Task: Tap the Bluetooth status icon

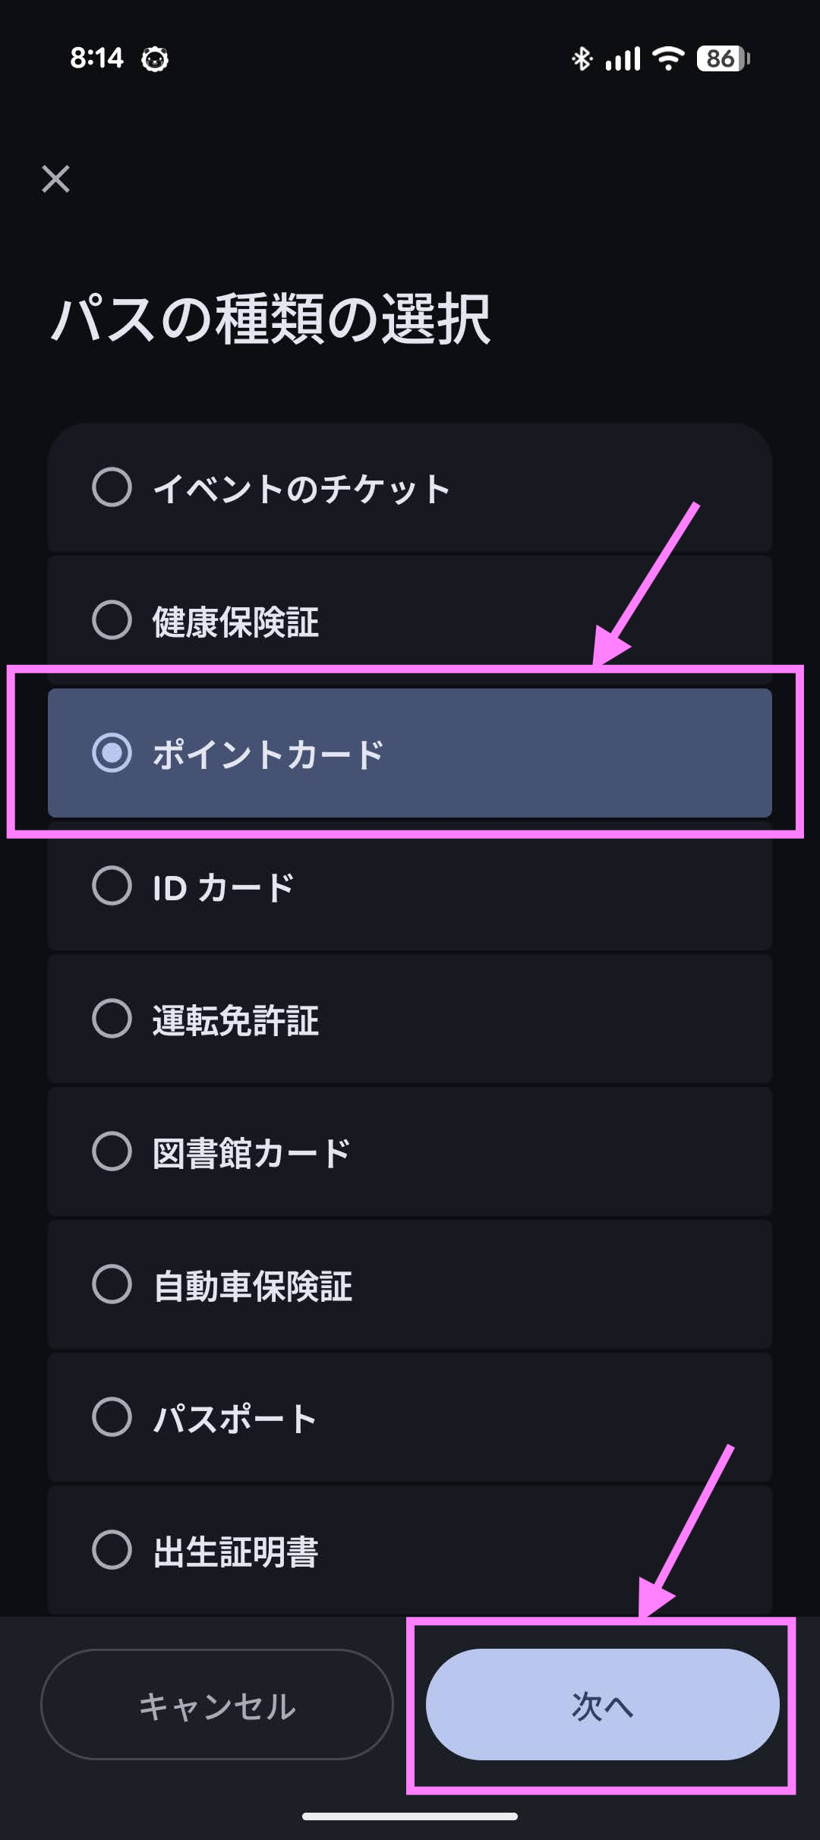Action: [582, 58]
